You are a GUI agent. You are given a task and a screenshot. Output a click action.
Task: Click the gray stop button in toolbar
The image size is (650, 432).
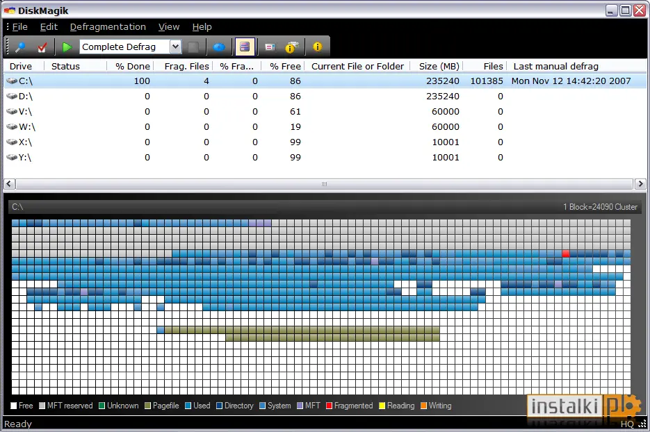(x=193, y=47)
